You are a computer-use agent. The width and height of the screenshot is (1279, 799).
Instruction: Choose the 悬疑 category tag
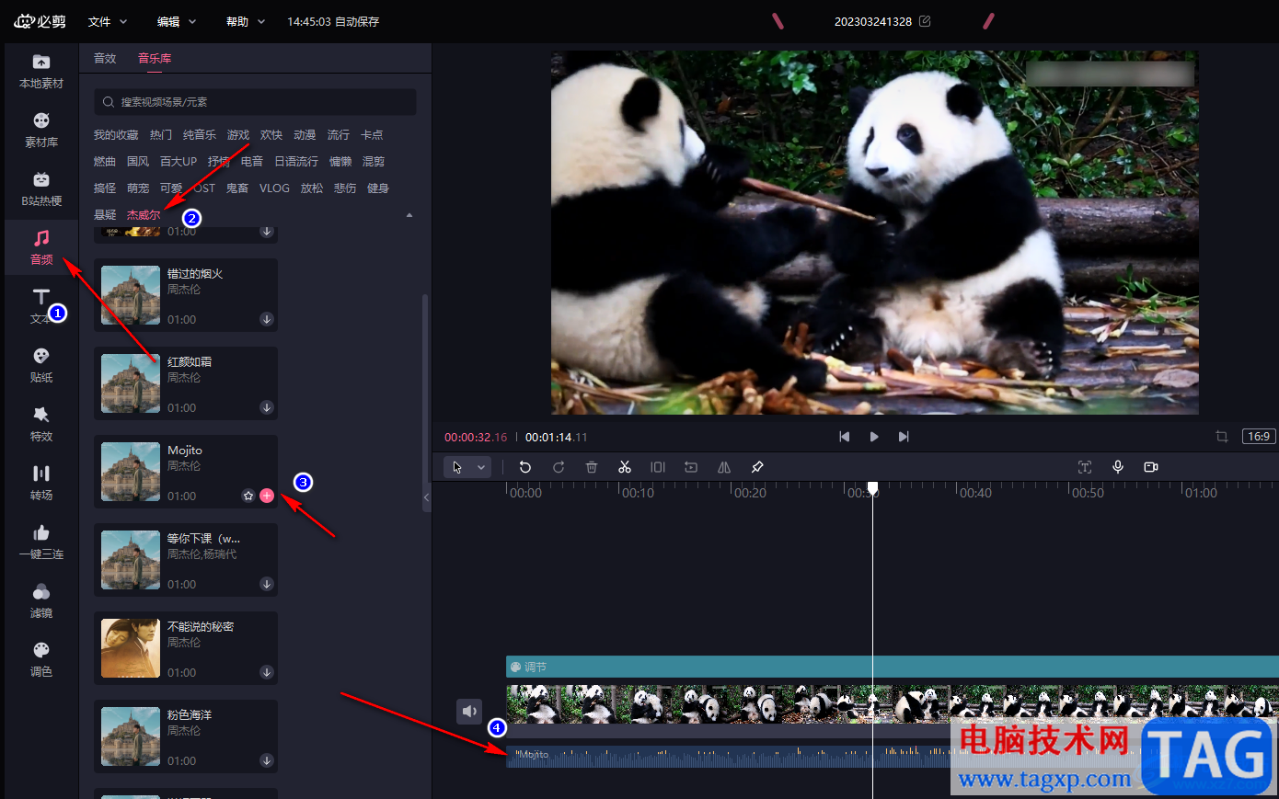pos(105,215)
